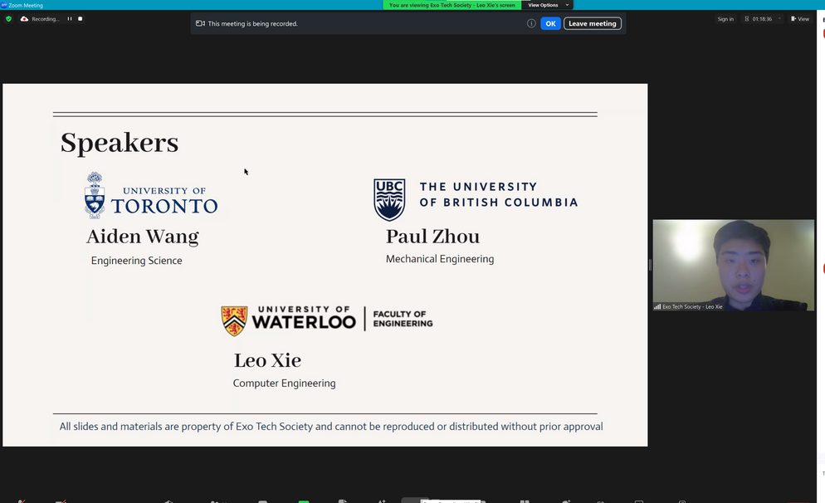Click the signal strength icon on video tile

657,306
